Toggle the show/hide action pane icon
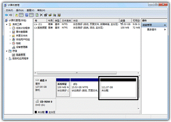 coord(31,15)
